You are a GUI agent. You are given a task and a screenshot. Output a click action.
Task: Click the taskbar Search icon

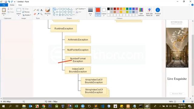(10, 106)
